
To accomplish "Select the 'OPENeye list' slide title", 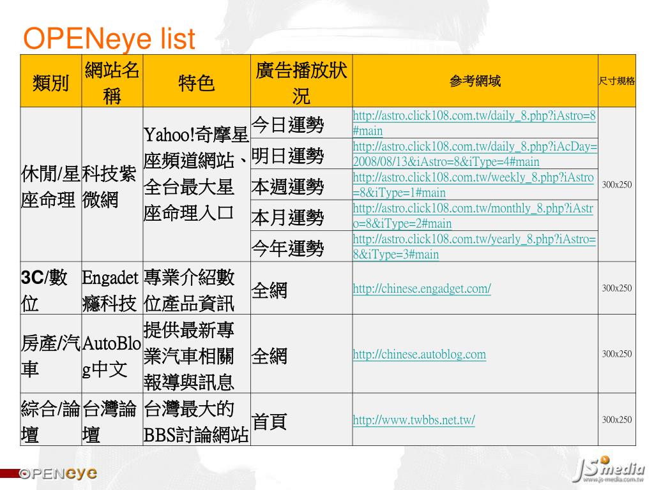I will pos(109,38).
